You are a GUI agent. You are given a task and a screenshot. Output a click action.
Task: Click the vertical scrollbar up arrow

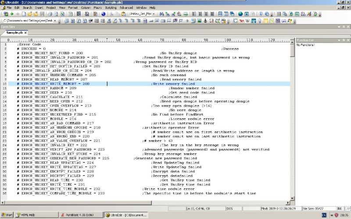(x=292, y=41)
